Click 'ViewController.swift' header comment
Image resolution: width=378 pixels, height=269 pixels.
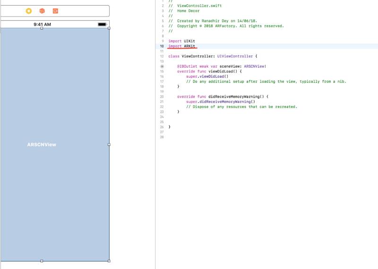tap(195, 6)
